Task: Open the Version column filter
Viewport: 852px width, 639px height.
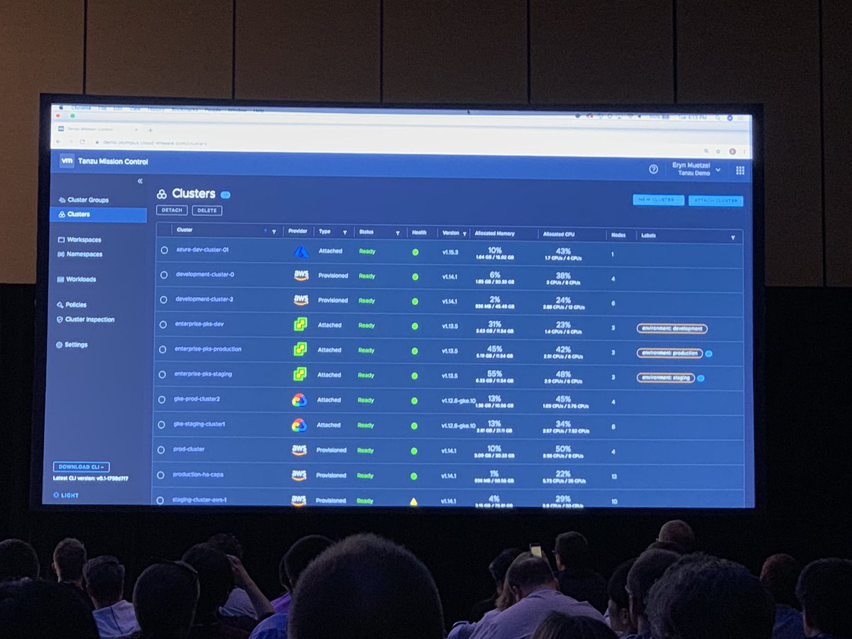Action: coord(465,234)
